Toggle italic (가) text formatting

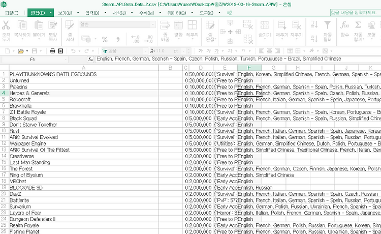click(208, 51)
